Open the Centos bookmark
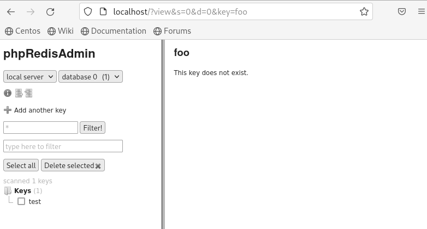This screenshot has width=427, height=229. (22, 31)
